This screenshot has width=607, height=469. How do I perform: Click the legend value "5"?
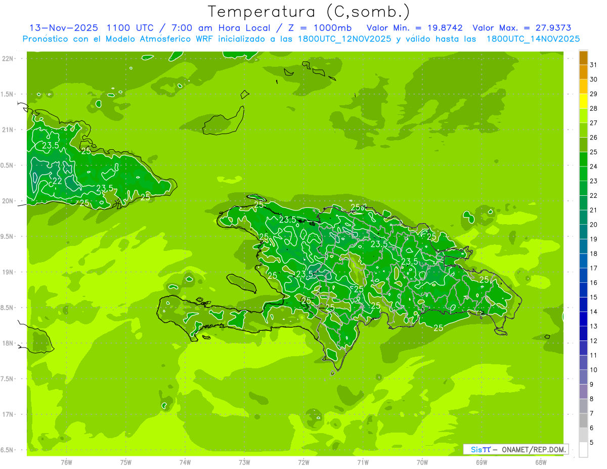click(592, 443)
